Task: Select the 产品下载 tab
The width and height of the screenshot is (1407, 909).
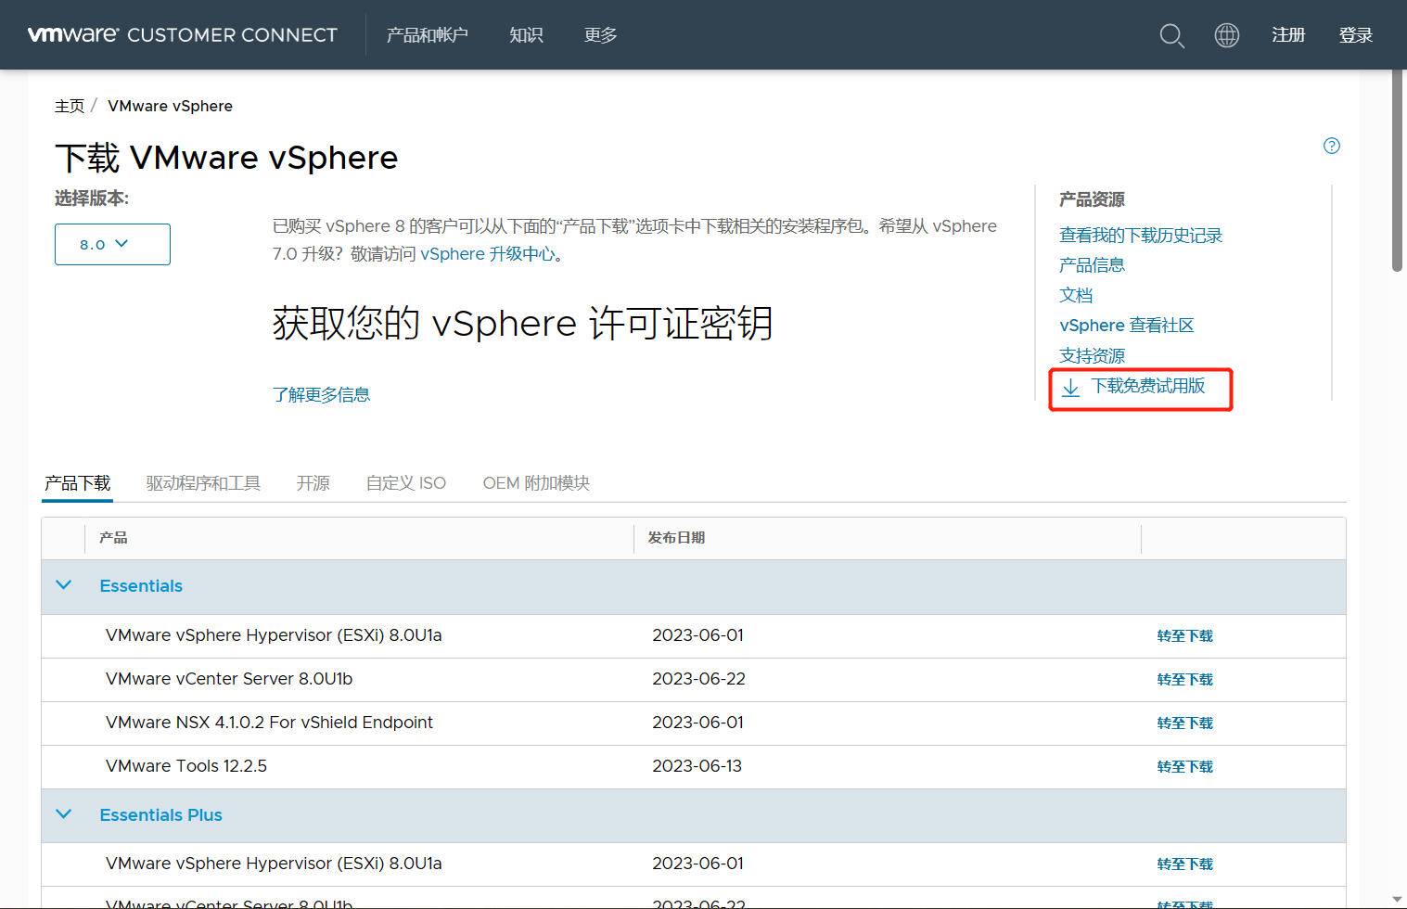Action: [78, 483]
